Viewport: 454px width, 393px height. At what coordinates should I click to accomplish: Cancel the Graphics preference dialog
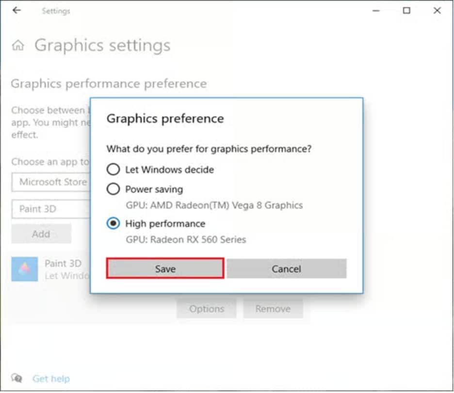point(286,269)
